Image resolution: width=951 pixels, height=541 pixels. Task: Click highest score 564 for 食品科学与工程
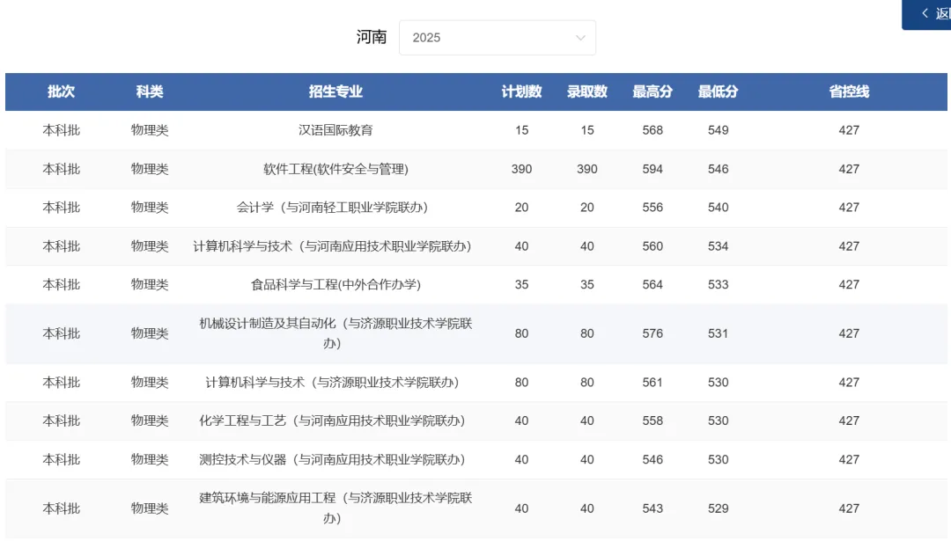(x=652, y=285)
